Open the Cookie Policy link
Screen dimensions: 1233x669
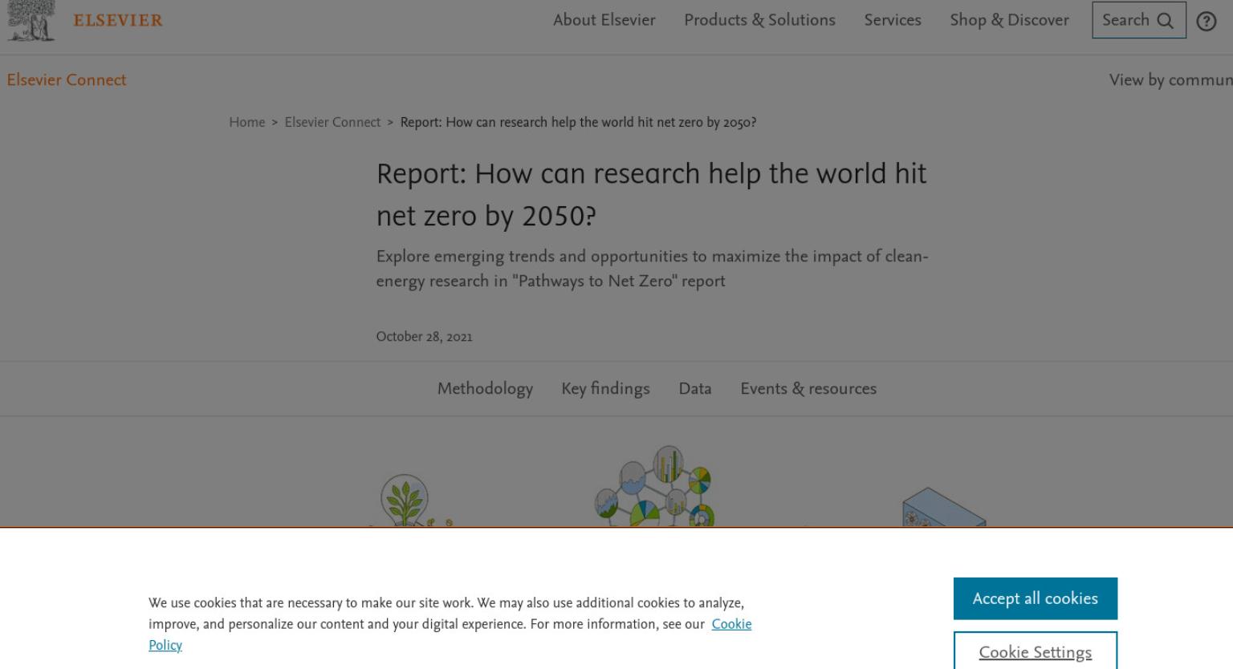(731, 624)
